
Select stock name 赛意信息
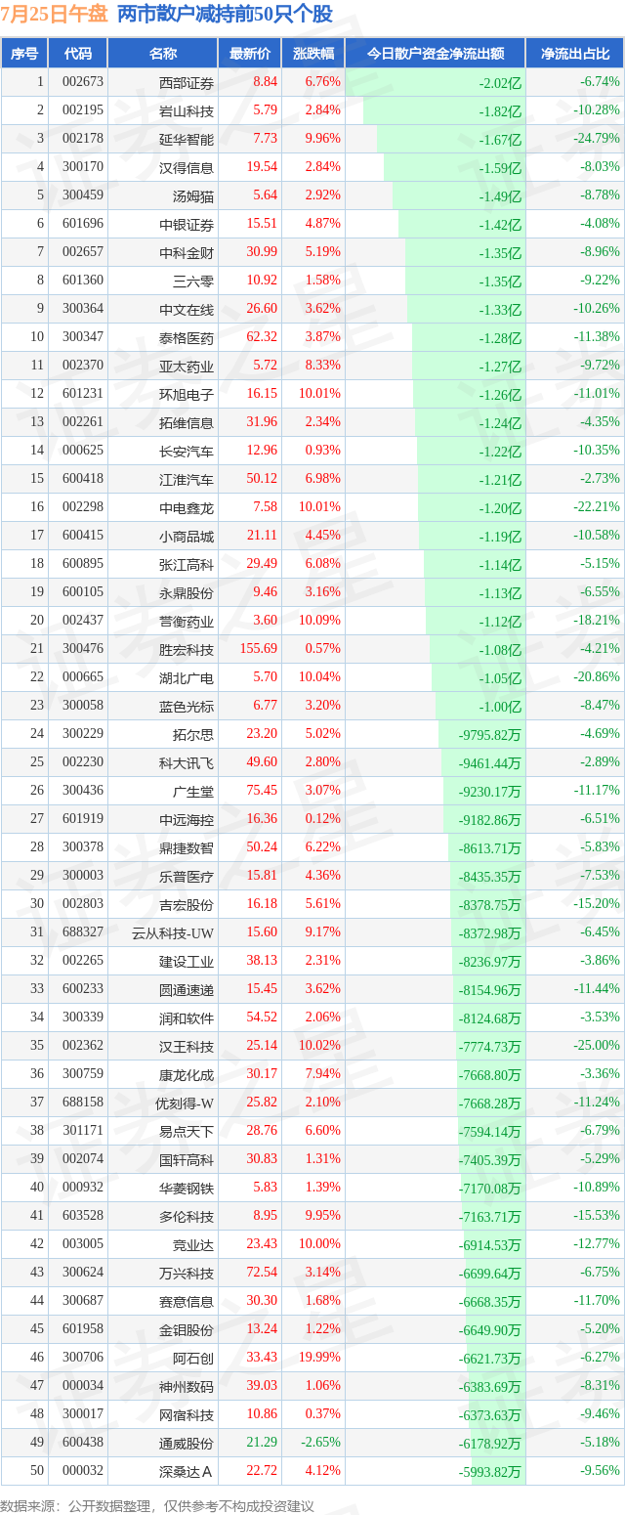pos(187,1301)
